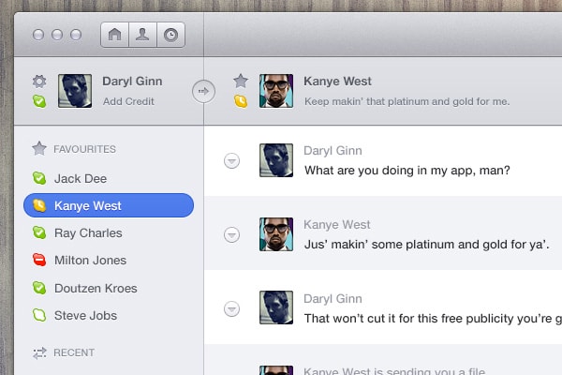
Task: Click Kanye West avatar in second message
Action: (x=276, y=234)
